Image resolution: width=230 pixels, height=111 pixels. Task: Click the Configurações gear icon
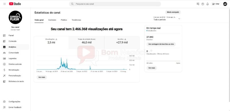[x=4, y=102]
